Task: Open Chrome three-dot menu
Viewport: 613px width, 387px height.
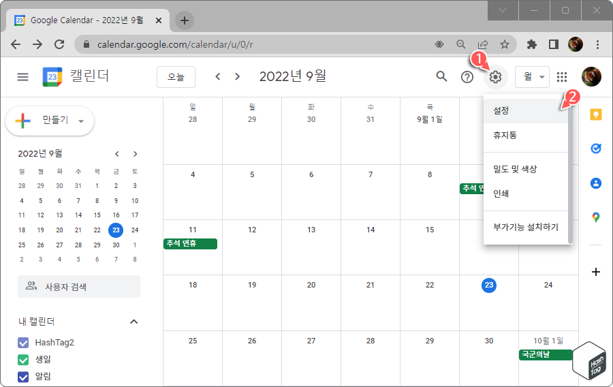Action: pyautogui.click(x=597, y=44)
